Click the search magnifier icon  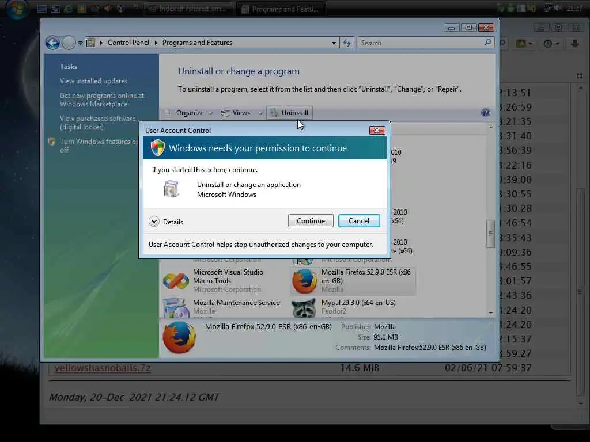click(x=487, y=43)
